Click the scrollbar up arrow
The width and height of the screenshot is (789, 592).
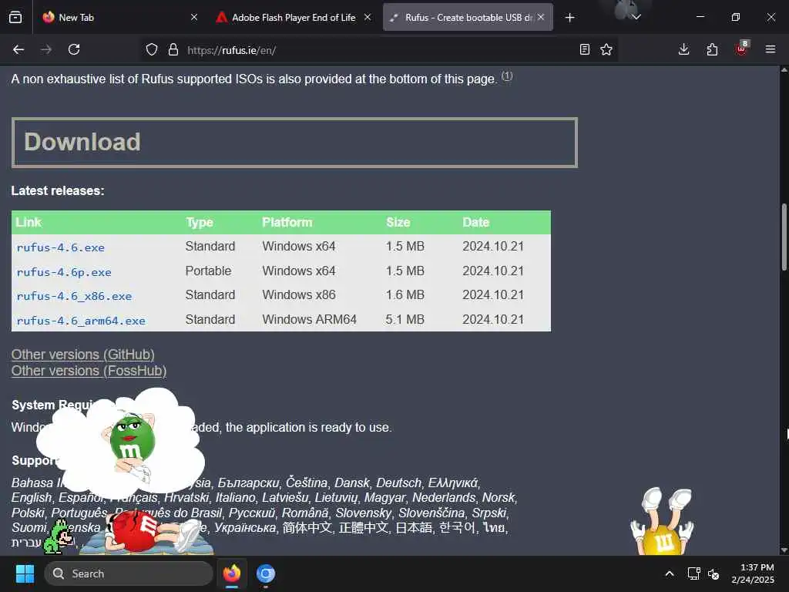point(784,70)
